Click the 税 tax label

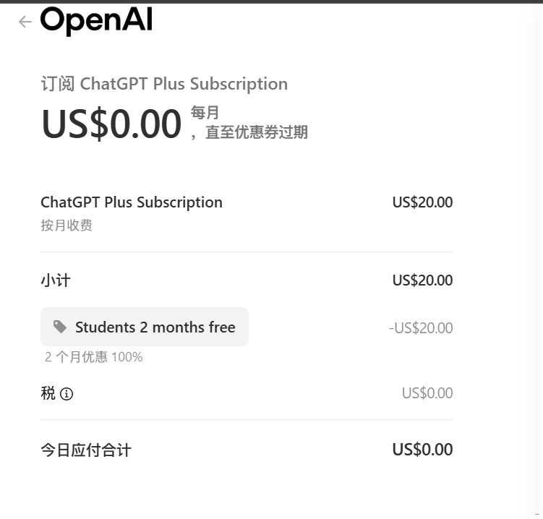pos(48,393)
